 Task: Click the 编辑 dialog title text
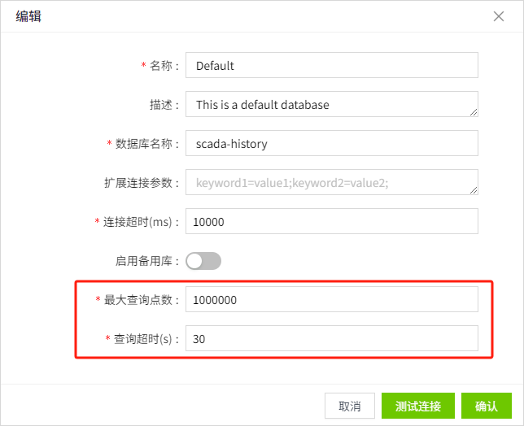coord(28,16)
